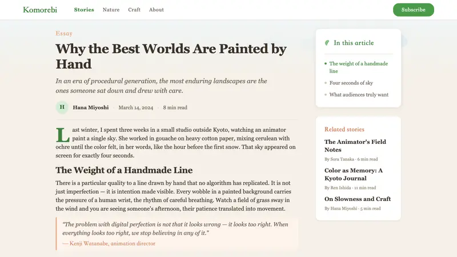The image size is (457, 257).
Task: Click the Related stories heading
Action: (344, 130)
